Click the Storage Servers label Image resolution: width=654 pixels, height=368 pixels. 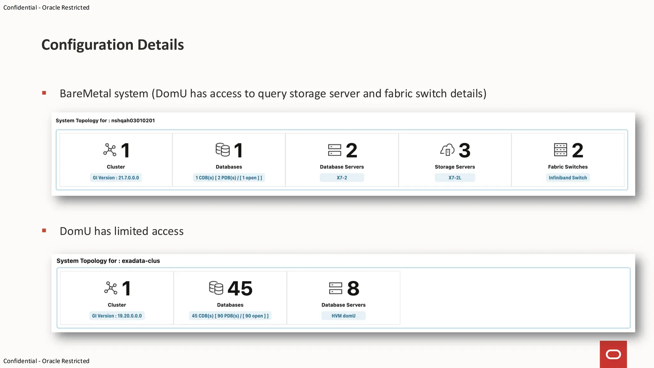pos(455,167)
